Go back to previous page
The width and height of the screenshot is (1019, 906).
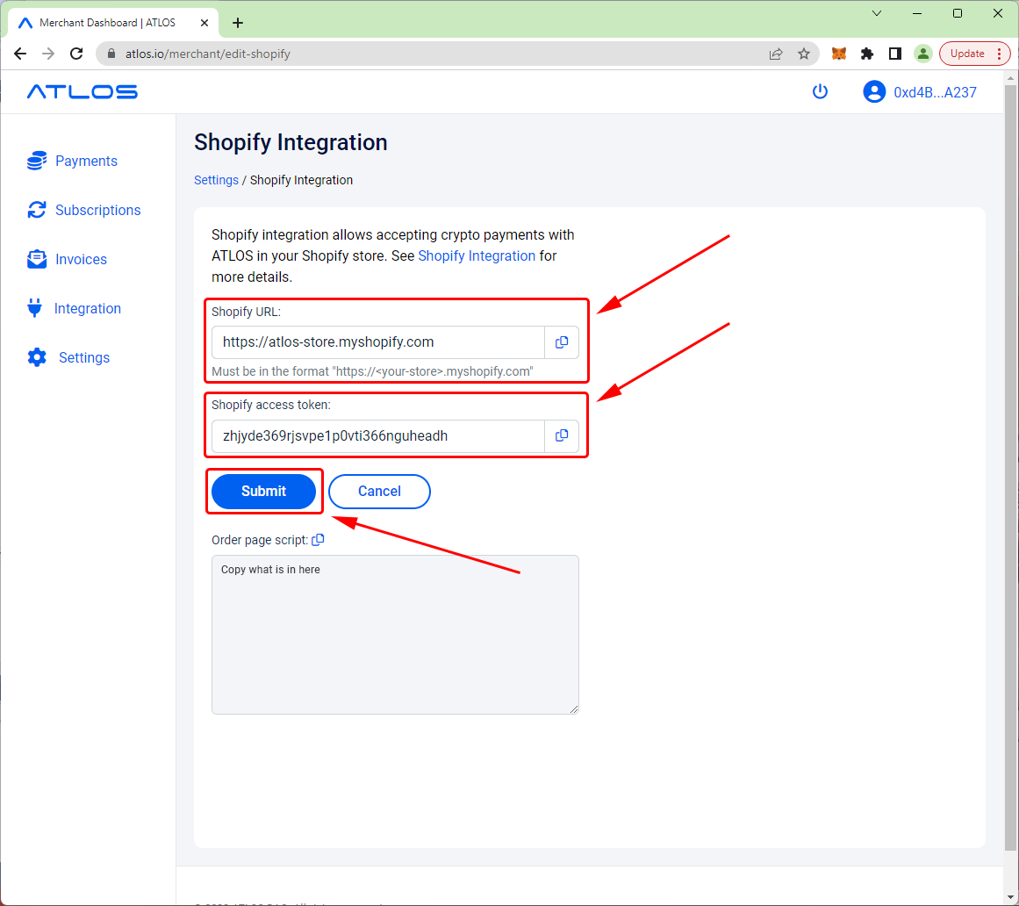coord(20,54)
